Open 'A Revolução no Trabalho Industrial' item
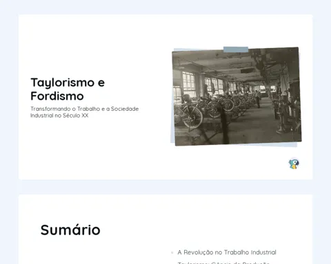Viewport: 331px width, 264px height. coord(227,252)
